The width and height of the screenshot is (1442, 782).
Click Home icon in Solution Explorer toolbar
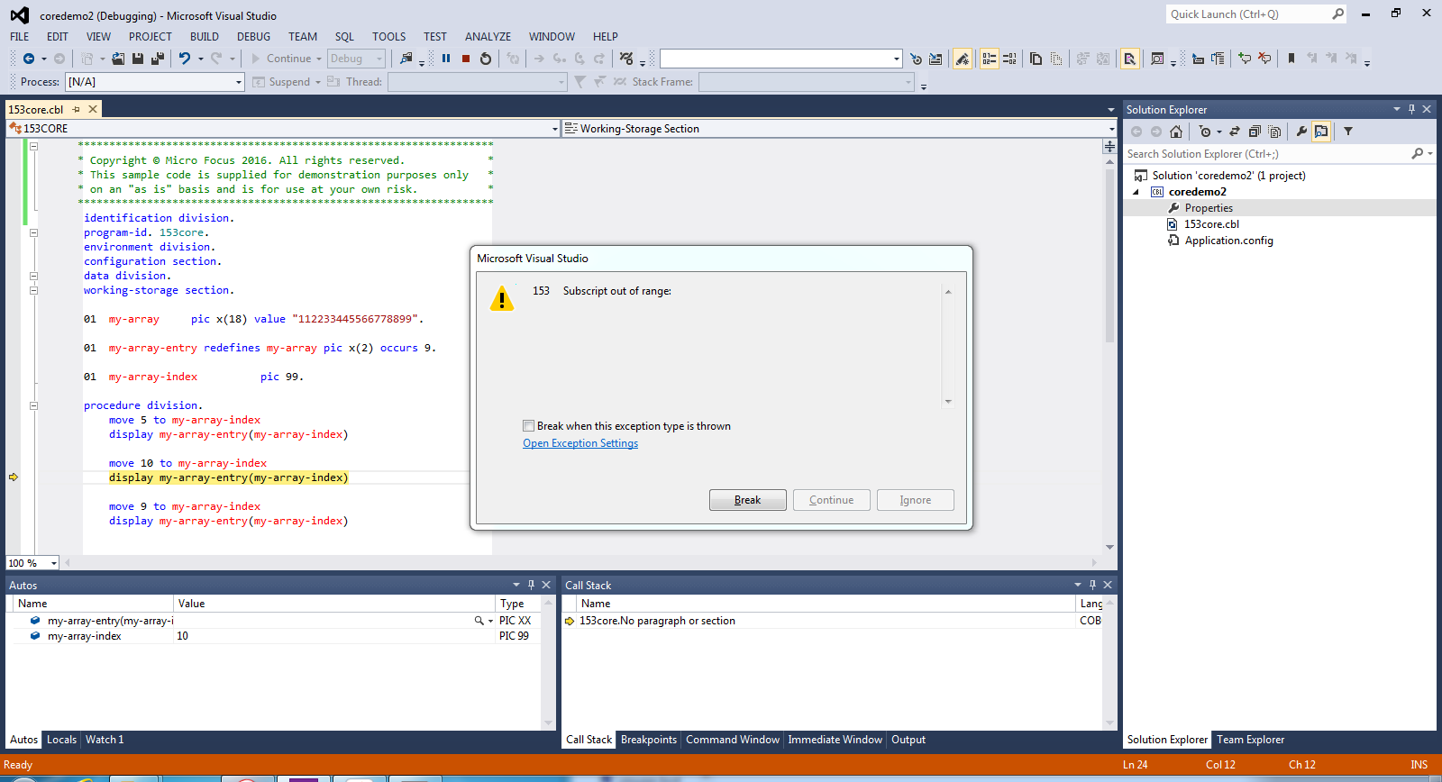[1176, 132]
